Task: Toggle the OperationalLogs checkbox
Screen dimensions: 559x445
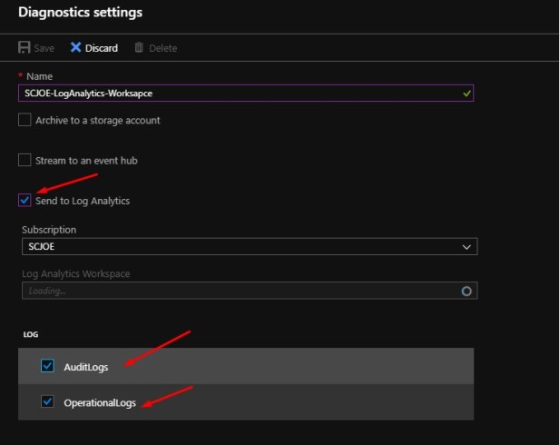Action: point(47,401)
